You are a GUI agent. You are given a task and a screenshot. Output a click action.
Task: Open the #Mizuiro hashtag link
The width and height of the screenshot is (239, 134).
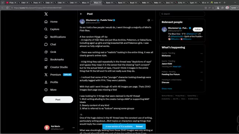pos(174,39)
